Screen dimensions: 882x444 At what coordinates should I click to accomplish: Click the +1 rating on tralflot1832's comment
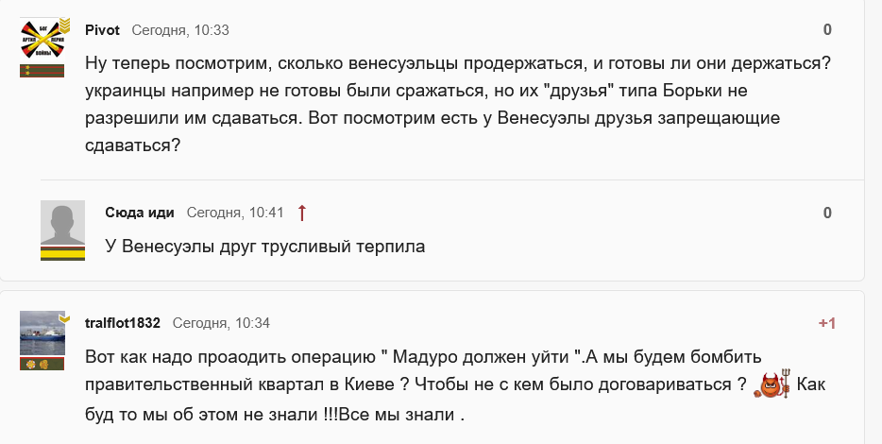point(826,323)
